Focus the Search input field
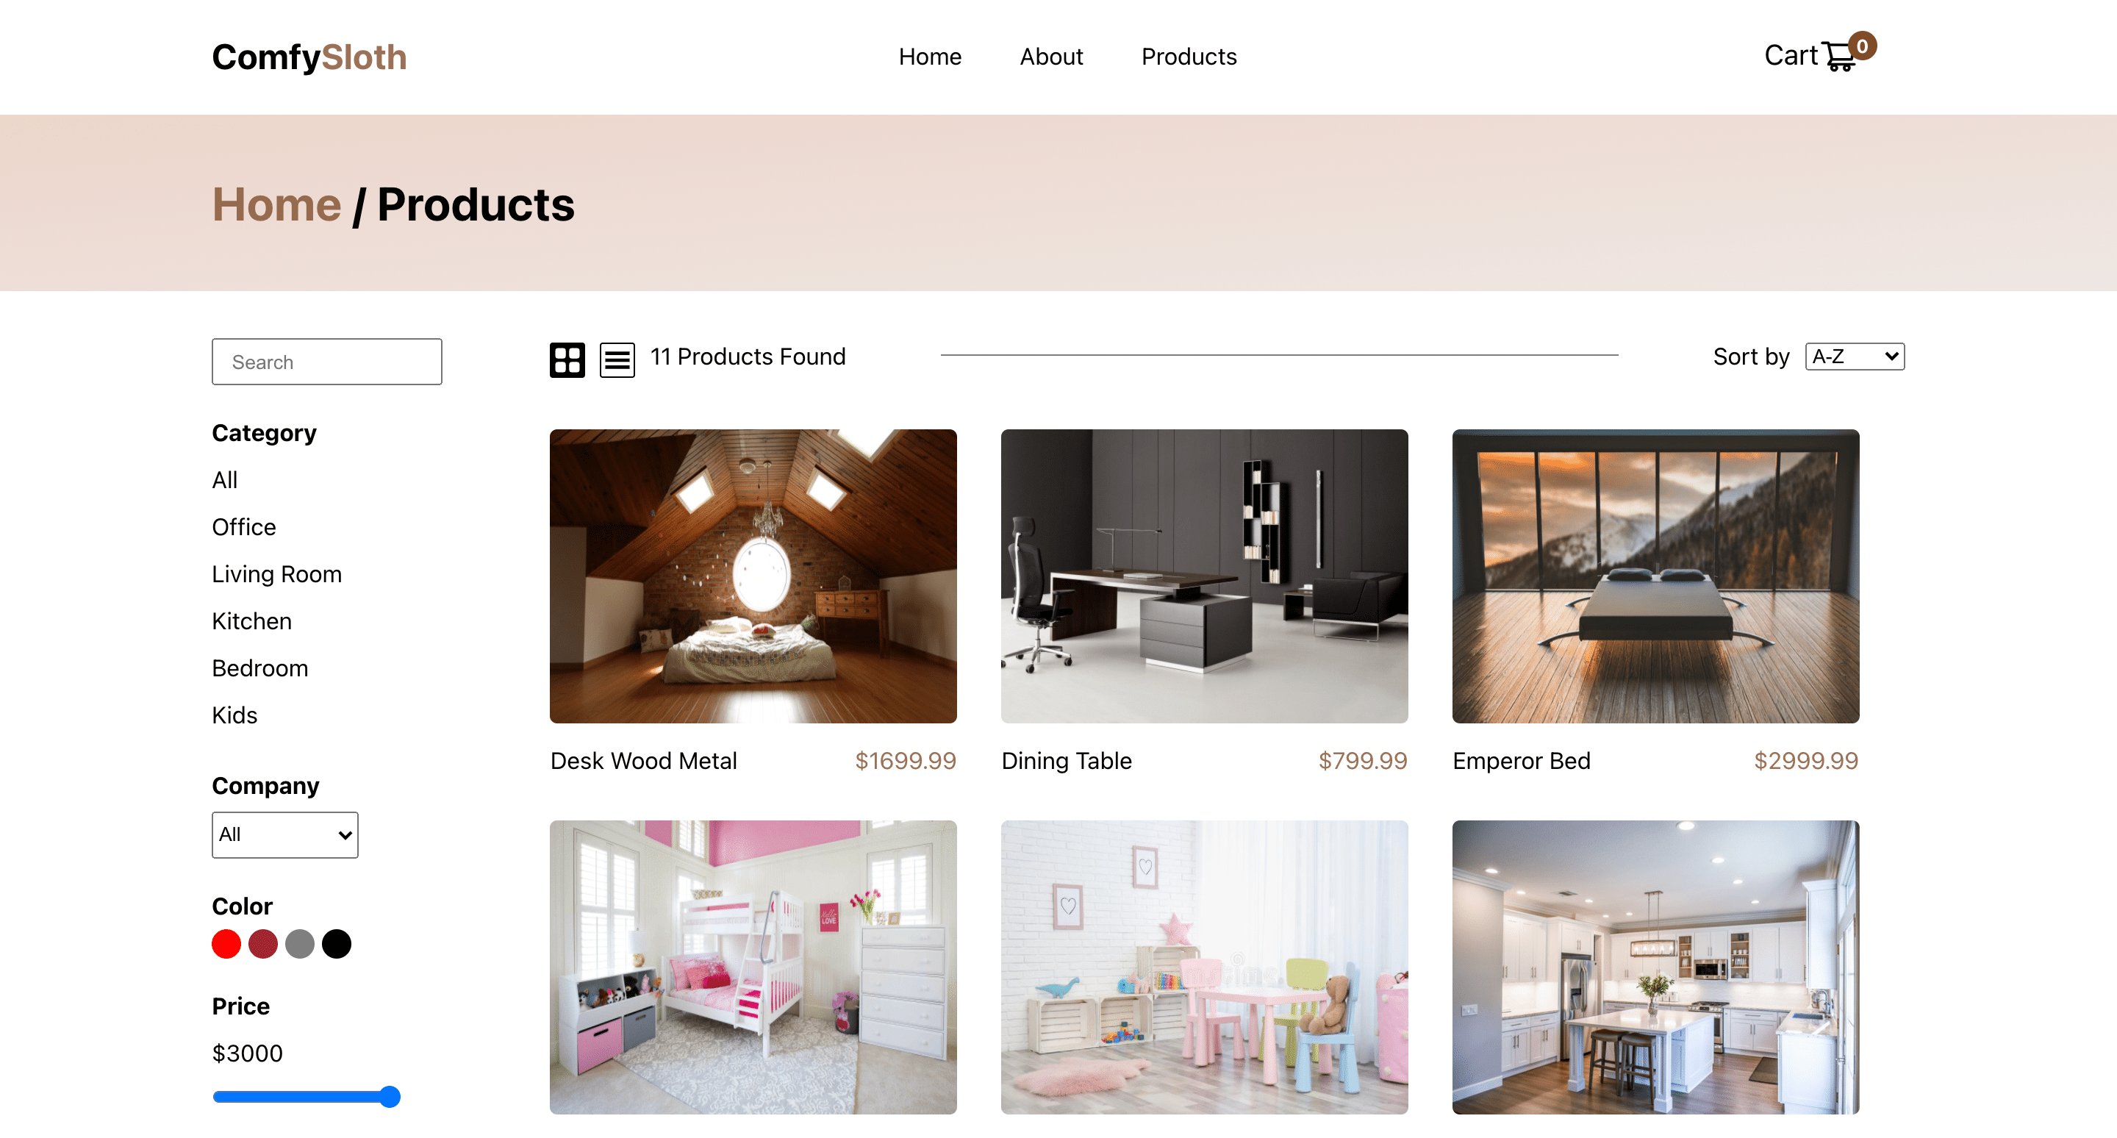The height and width of the screenshot is (1138, 2117). tap(326, 362)
